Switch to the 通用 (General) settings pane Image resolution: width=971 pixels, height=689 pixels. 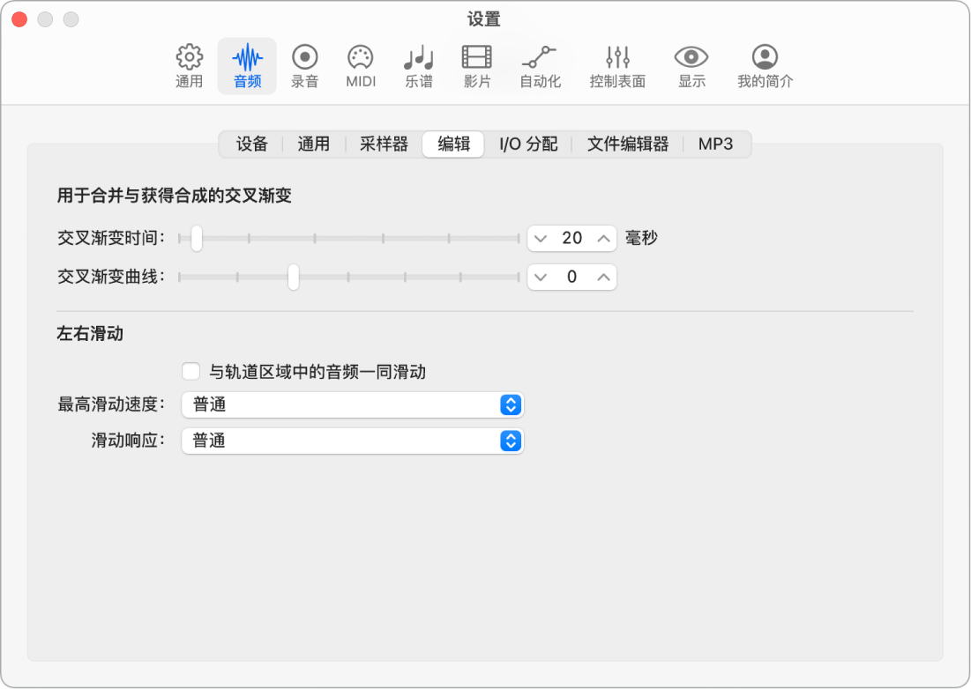tap(188, 65)
